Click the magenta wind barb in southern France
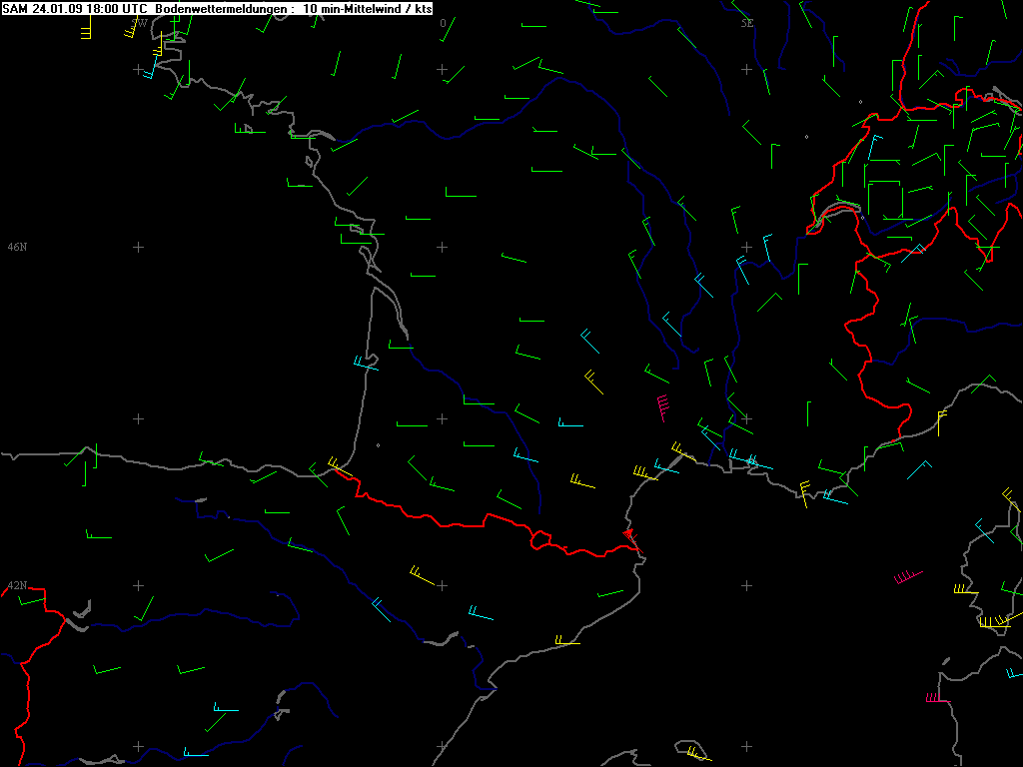 tap(662, 406)
